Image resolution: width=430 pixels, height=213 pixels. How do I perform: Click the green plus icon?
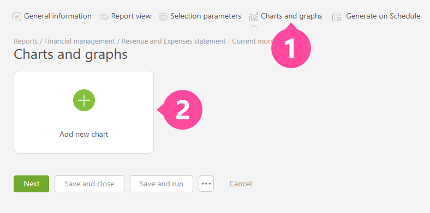tap(84, 100)
